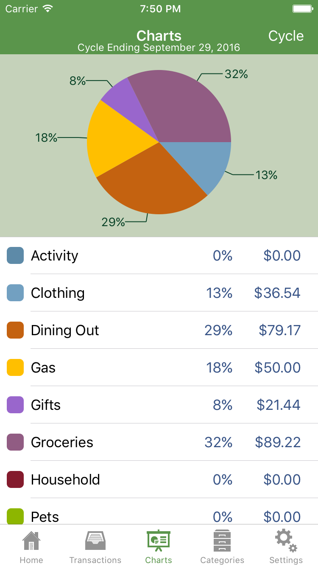Tap the battery status icon
Screen dimensions: 318x566
[303, 9]
